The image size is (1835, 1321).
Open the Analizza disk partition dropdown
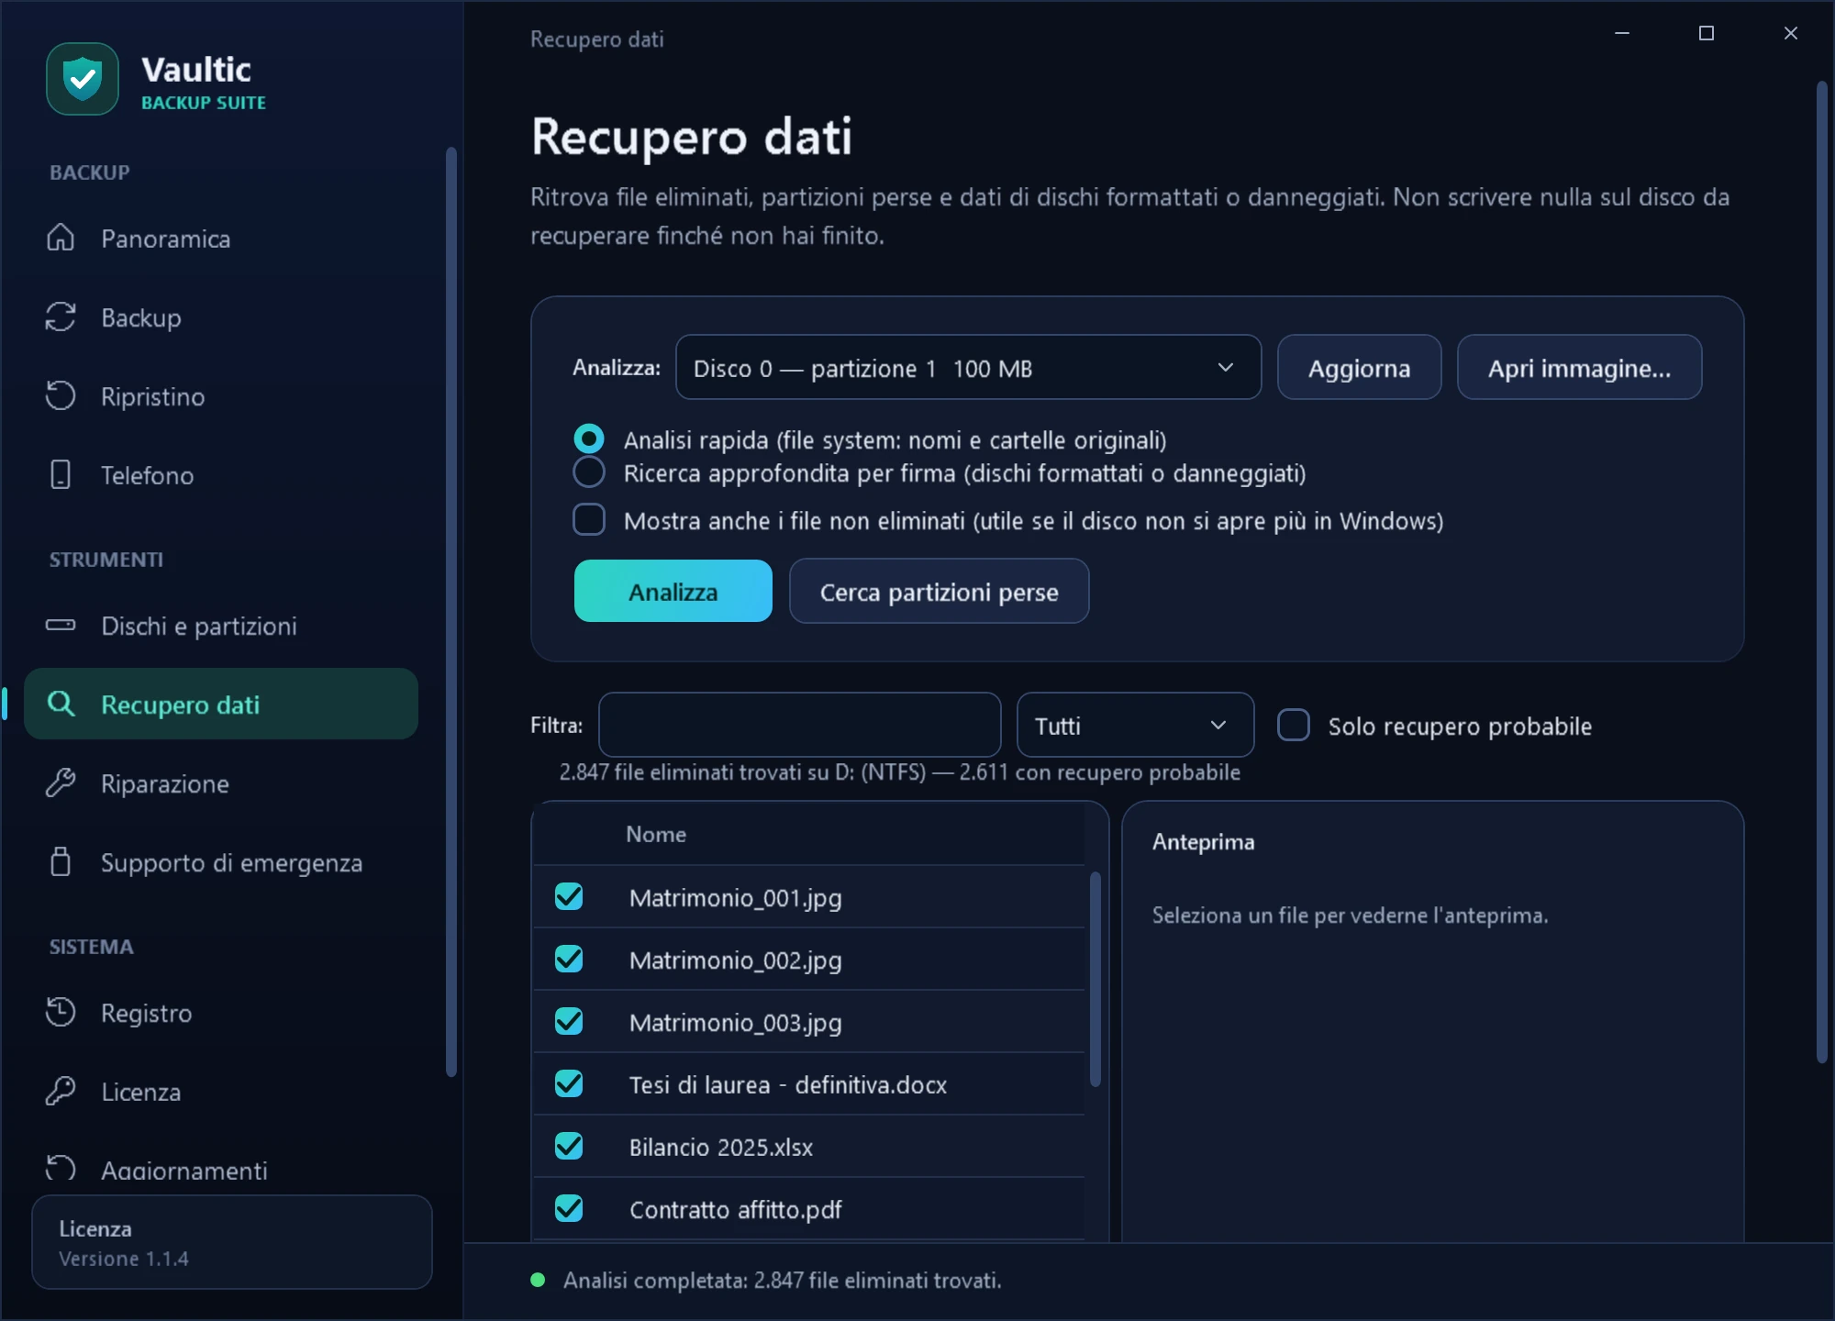tap(968, 367)
